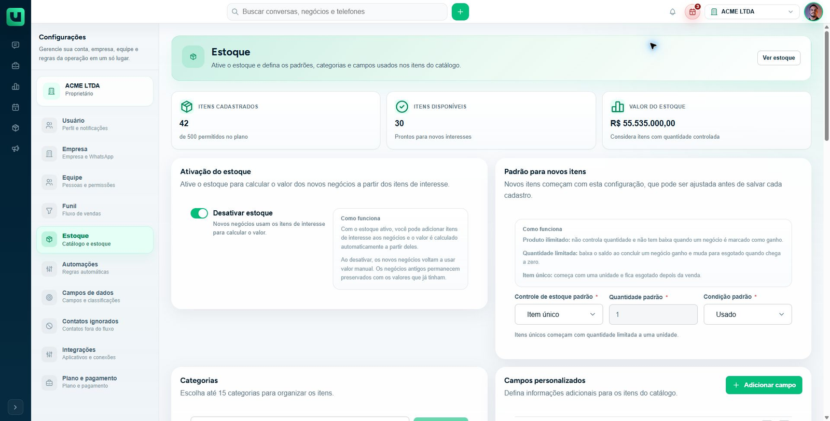Click the Contatos ignorados blocked icon
Screen dimensions: 830x421
(49, 326)
